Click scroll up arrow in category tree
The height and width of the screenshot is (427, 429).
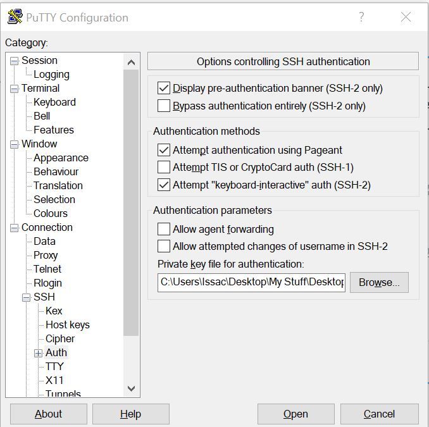pos(132,63)
